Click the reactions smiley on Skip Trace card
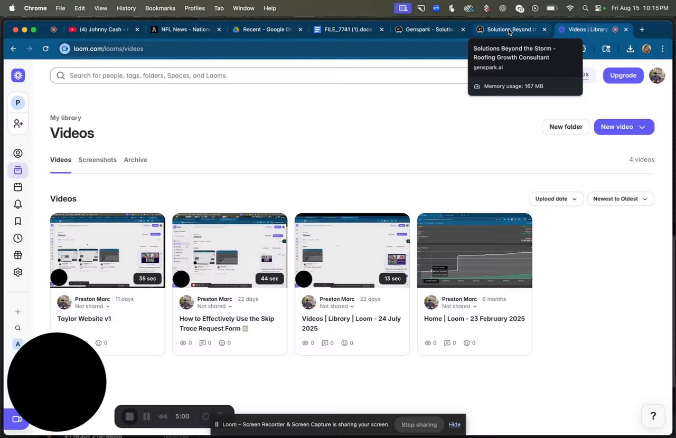Screen dimensions: 676x438 click(222, 343)
